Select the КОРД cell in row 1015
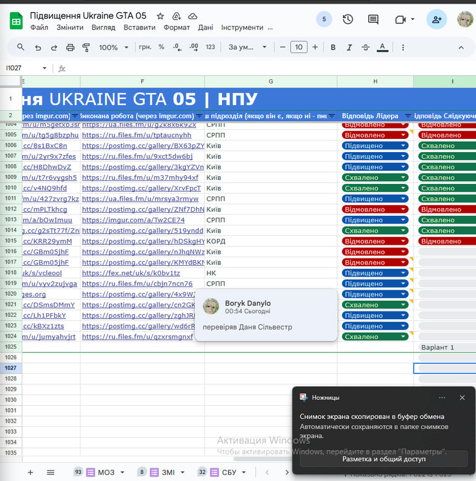The image size is (476, 481). 271,241
